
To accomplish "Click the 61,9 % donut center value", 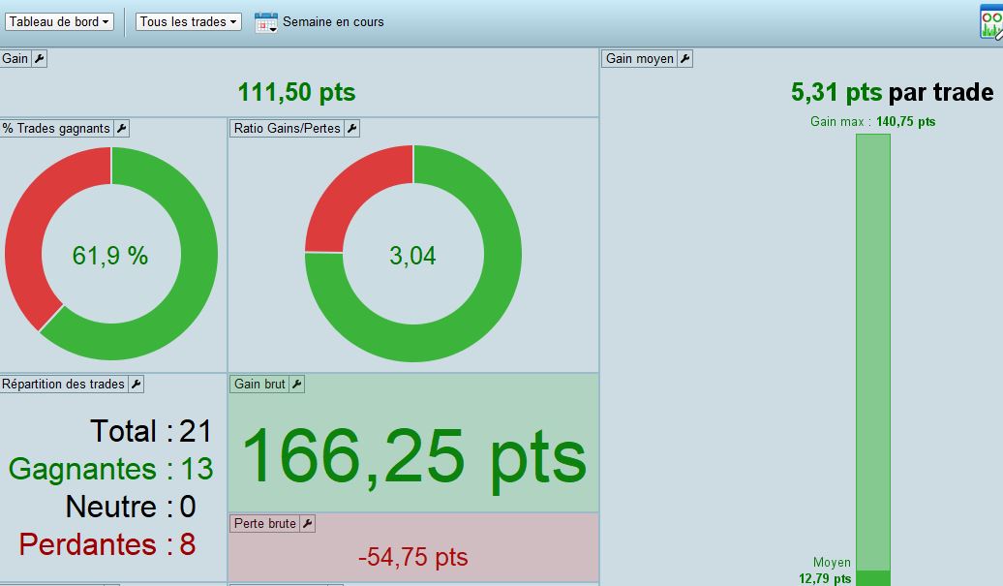I will pos(110,256).
